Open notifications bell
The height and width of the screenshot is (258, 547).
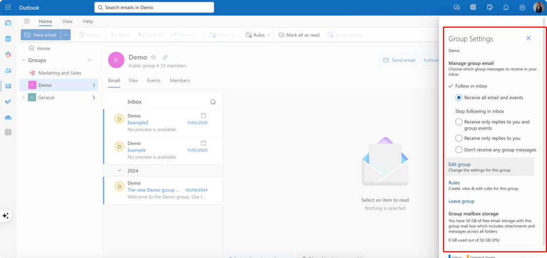pyautogui.click(x=506, y=7)
